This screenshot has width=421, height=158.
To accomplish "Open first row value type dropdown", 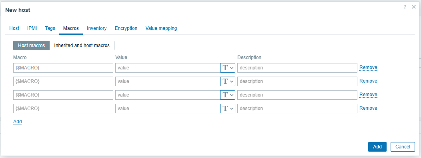I will coord(228,68).
